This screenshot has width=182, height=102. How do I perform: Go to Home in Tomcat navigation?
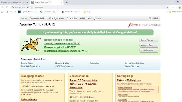point(24,18)
